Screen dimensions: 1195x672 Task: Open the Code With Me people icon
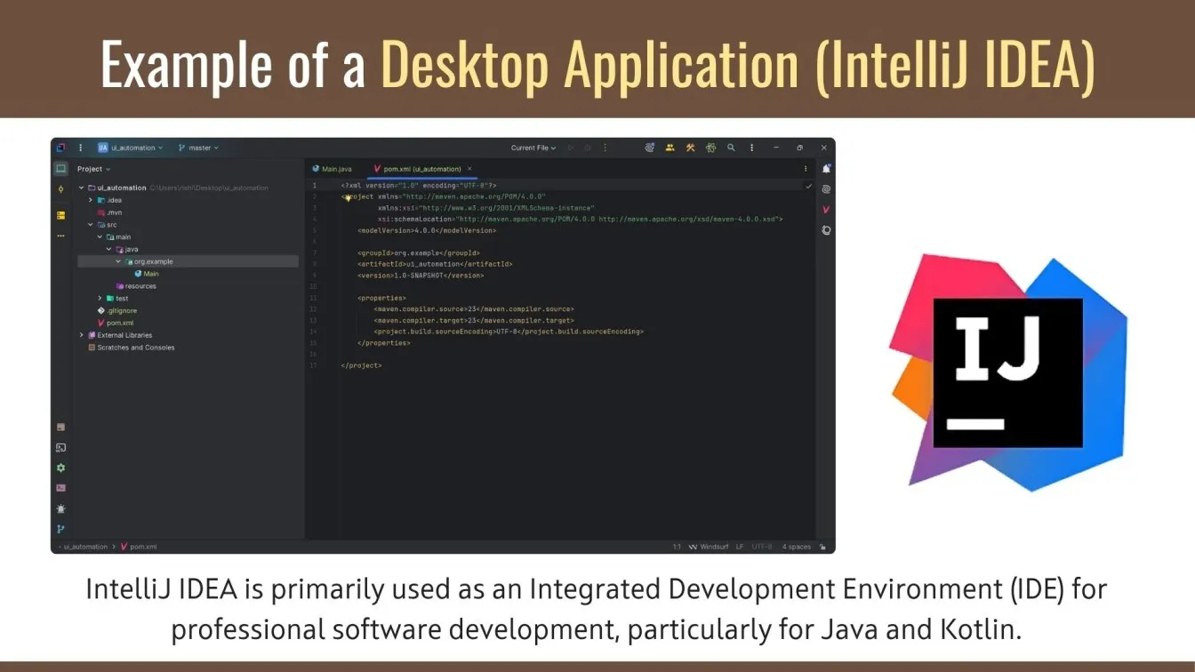(670, 148)
